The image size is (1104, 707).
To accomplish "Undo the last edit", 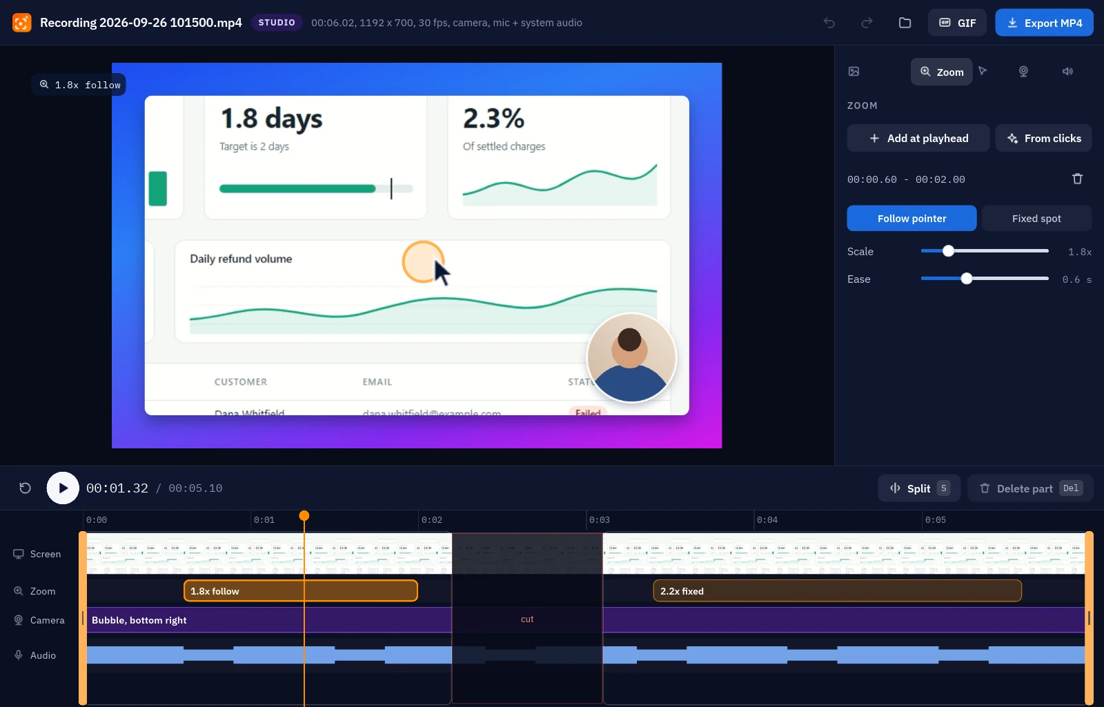I will coord(829,23).
